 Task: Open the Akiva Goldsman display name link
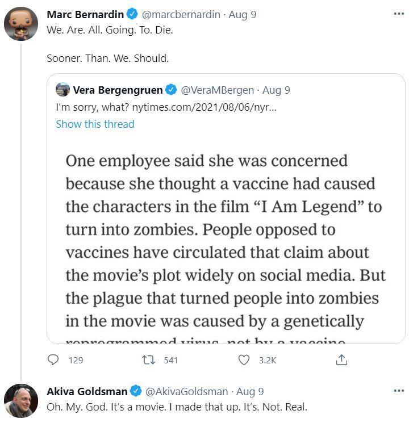87,391
